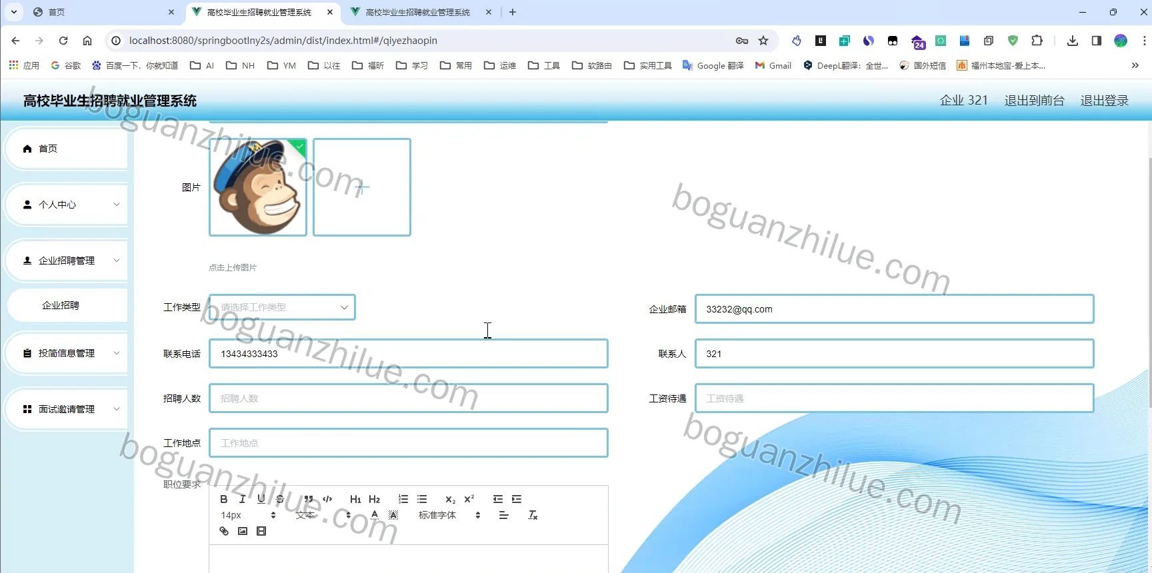This screenshot has height=573, width=1152.
Task: Apply superscript formatting
Action: (469, 499)
